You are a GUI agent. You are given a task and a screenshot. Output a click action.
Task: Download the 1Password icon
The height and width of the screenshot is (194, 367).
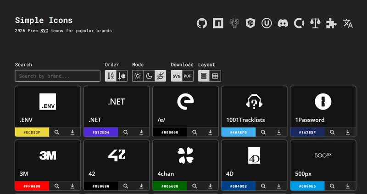coord(348,132)
